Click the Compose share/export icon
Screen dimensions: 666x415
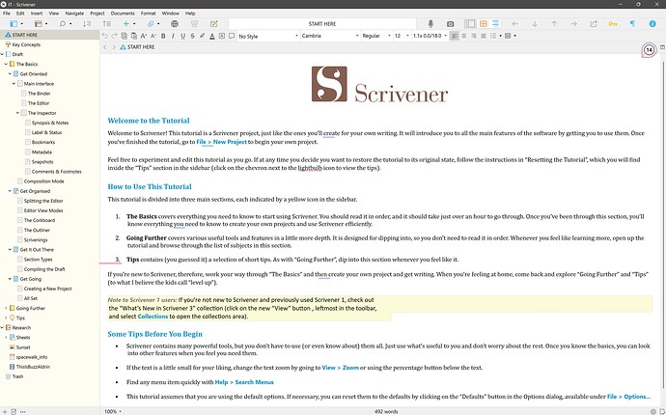click(x=594, y=24)
